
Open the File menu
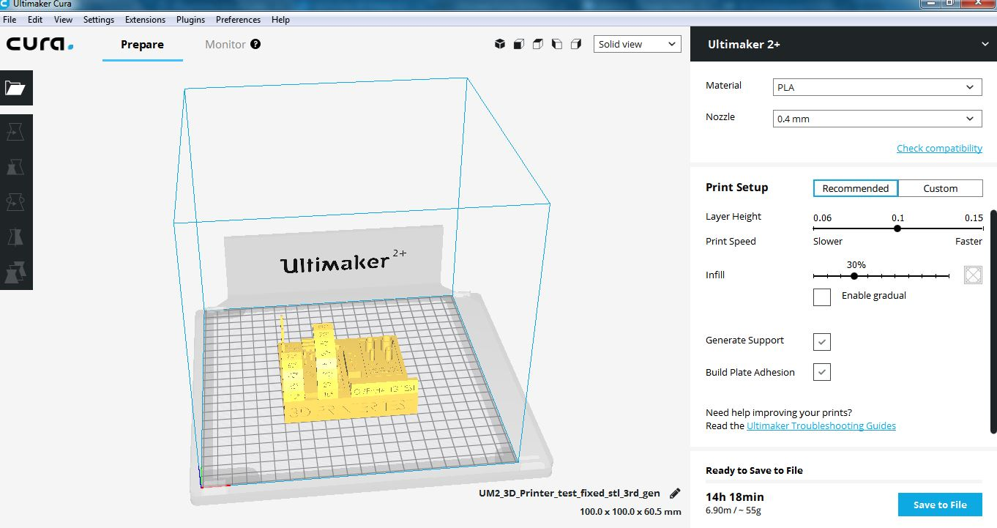coord(10,20)
